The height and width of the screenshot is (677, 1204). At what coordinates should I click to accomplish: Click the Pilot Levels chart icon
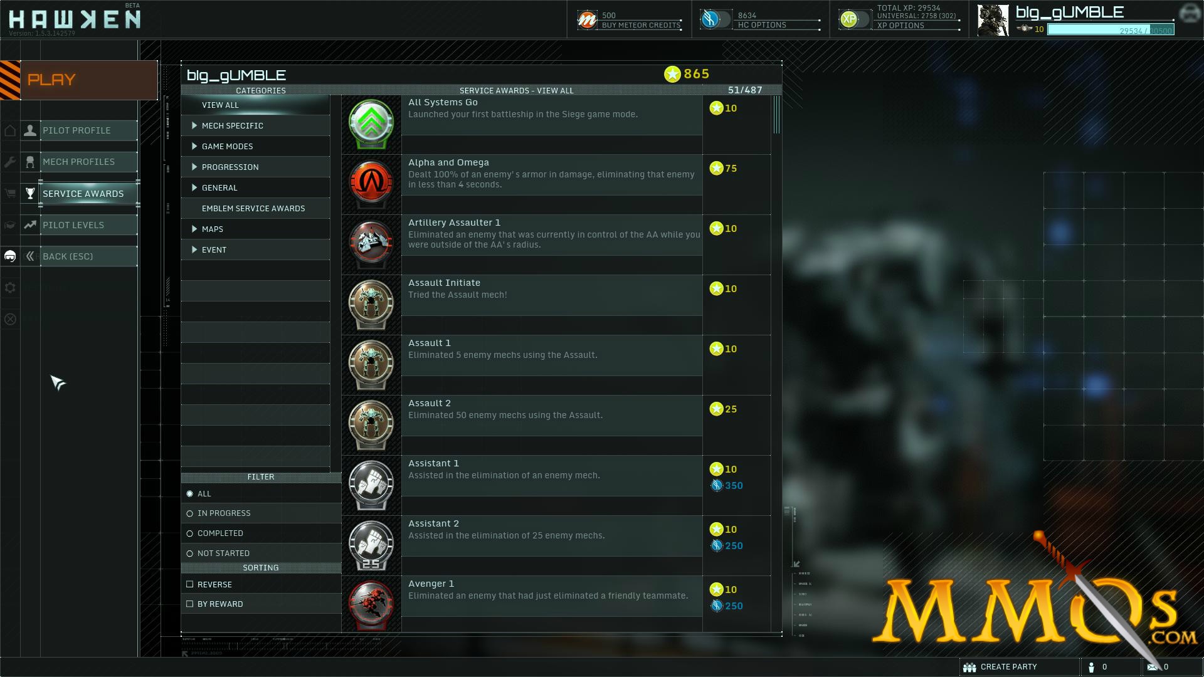[29, 224]
